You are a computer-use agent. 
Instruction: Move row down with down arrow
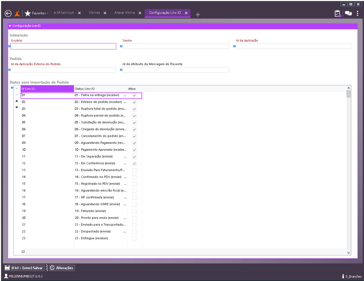coord(17,107)
